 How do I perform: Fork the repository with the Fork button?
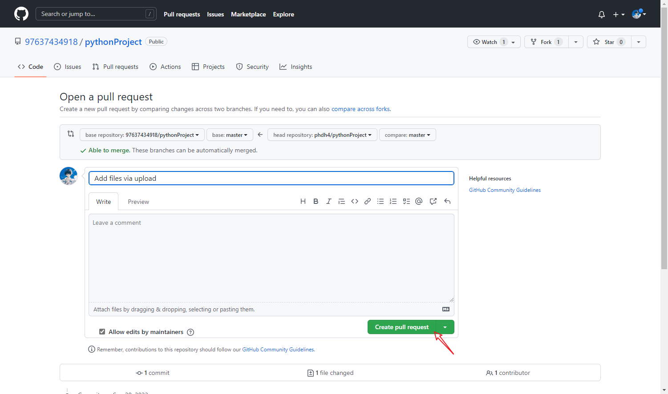[x=547, y=42]
